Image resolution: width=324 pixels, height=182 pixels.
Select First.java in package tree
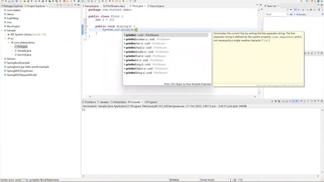pyautogui.click(x=22, y=47)
